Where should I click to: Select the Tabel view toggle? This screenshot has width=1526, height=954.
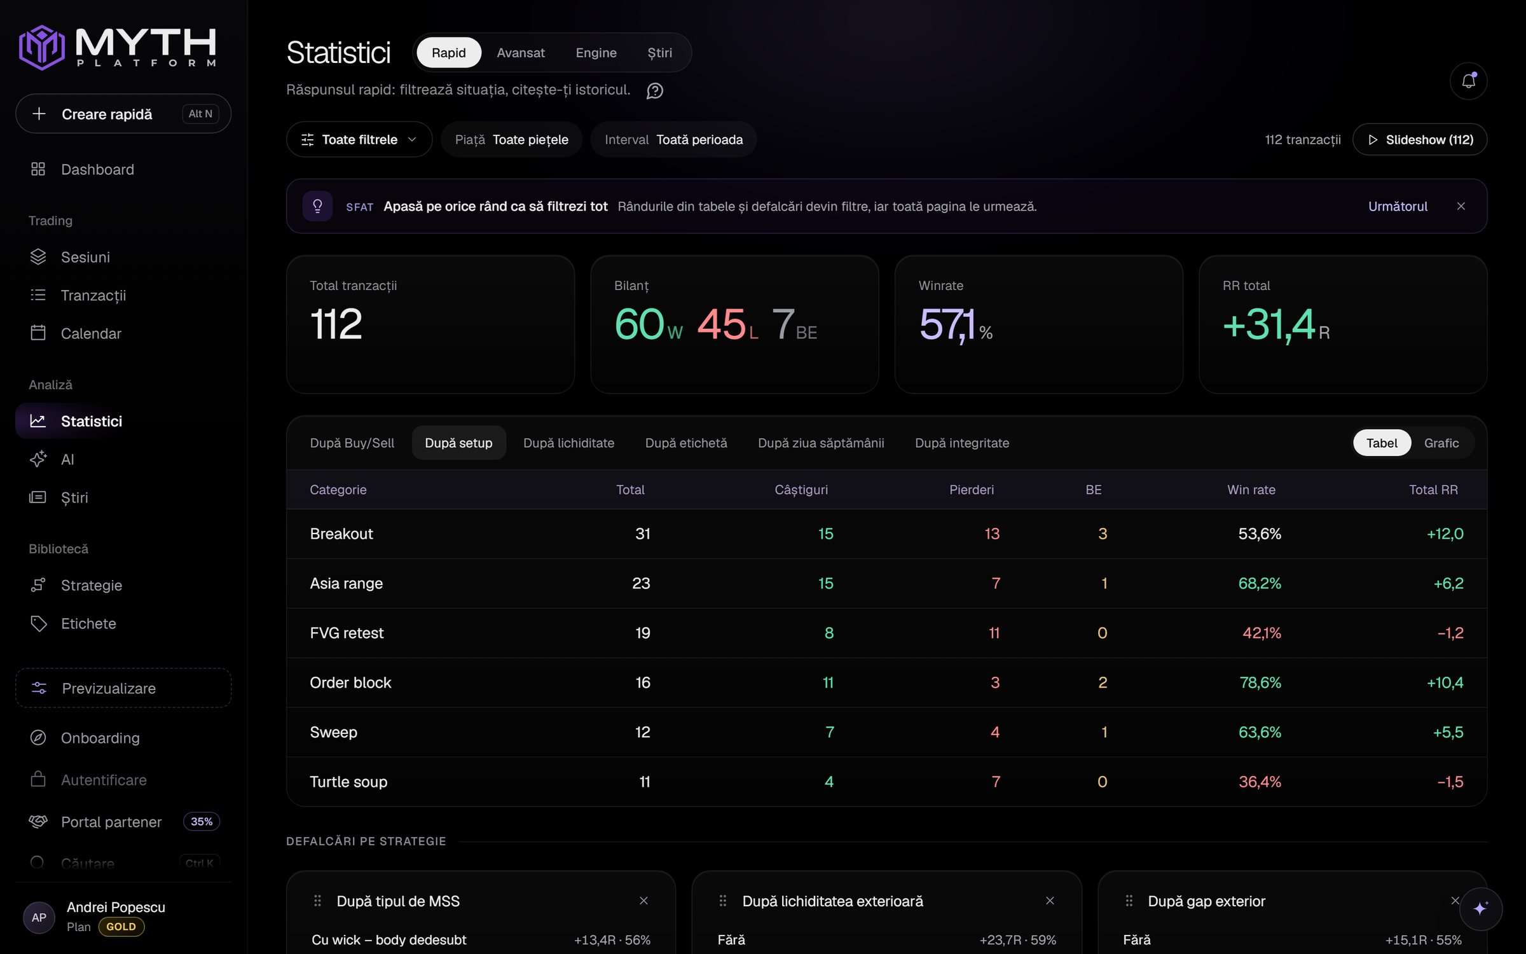1382,443
